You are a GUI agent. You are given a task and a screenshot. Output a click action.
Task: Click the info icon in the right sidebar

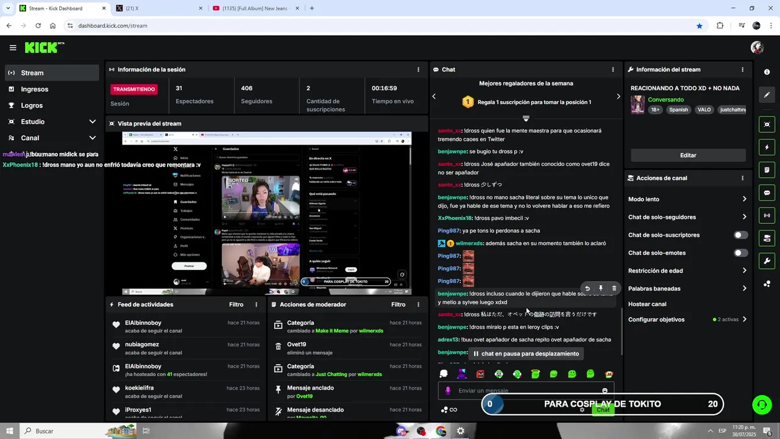point(767,72)
